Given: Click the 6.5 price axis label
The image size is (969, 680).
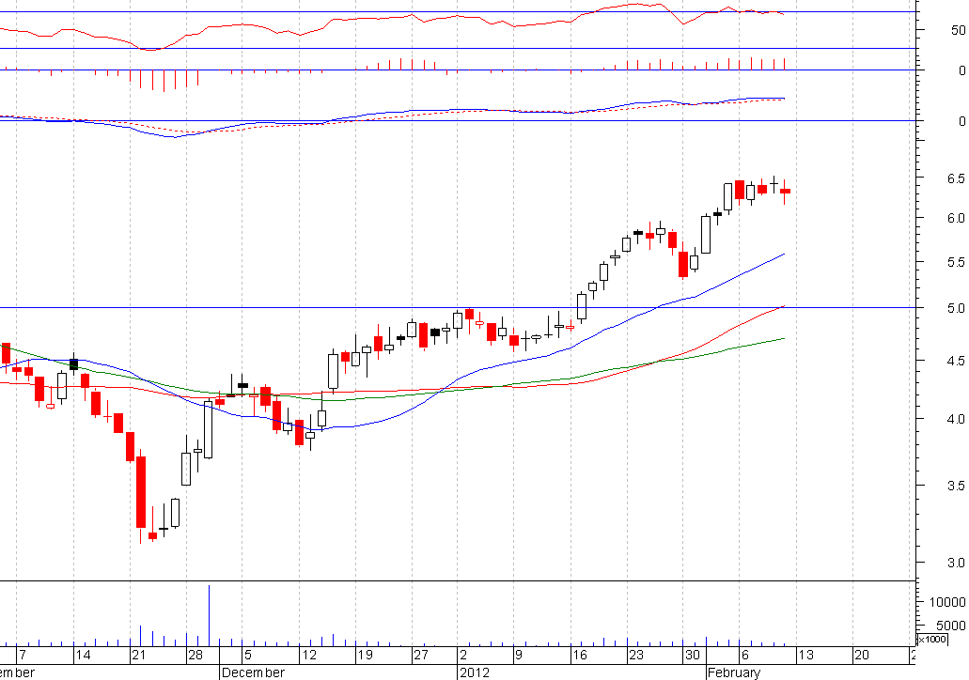Looking at the screenshot, I should pos(956,178).
